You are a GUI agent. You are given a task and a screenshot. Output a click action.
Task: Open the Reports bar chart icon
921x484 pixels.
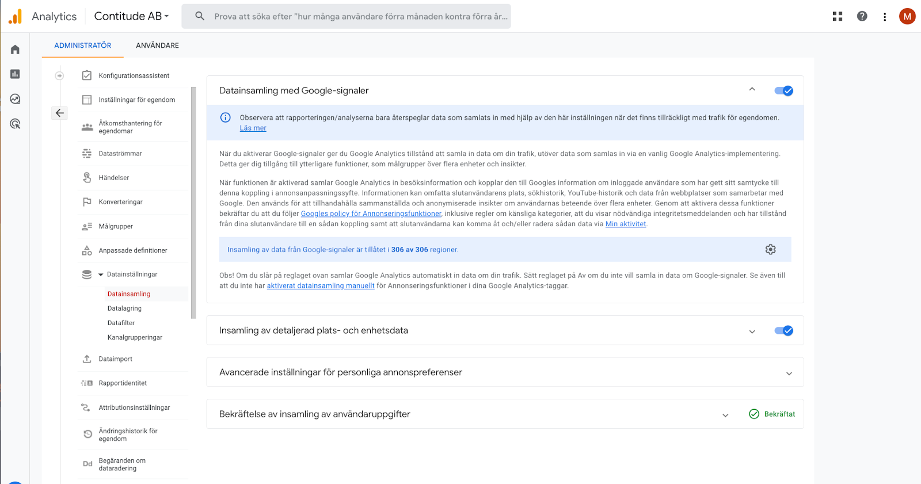[x=15, y=74]
